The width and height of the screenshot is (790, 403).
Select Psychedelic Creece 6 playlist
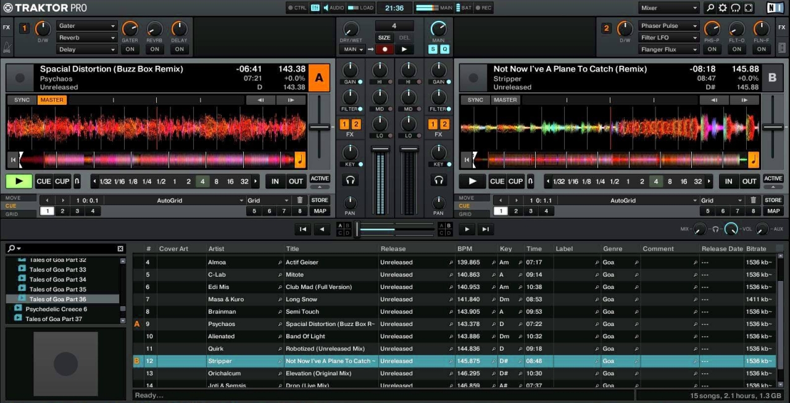tap(56, 309)
